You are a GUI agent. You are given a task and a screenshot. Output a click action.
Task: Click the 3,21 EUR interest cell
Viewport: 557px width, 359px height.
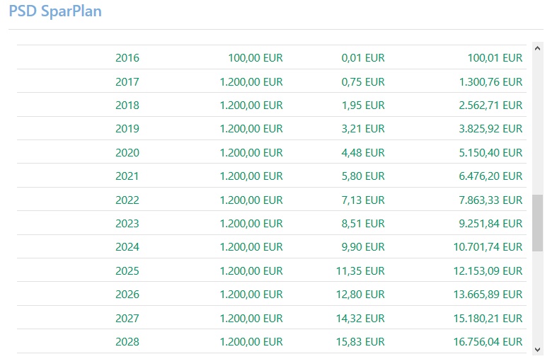(362, 129)
